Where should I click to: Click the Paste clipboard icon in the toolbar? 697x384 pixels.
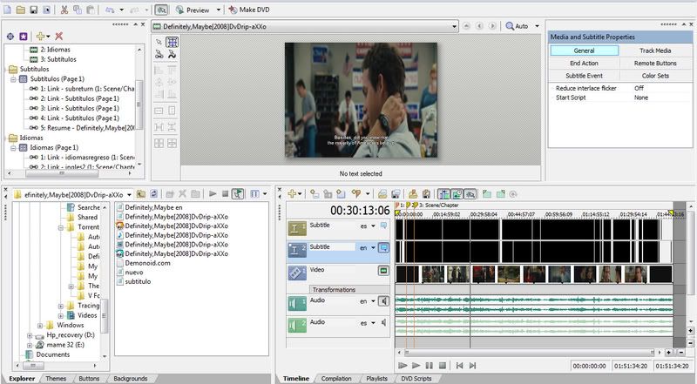pyautogui.click(x=91, y=10)
